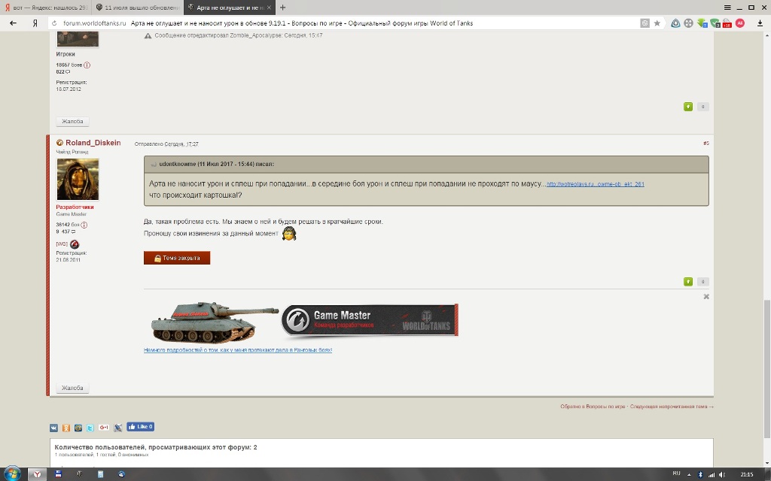Go back with the browser back arrow

(x=14, y=23)
